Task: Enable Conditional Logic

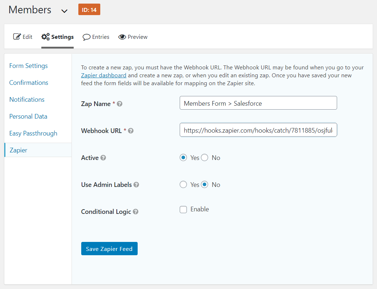Action: [x=183, y=209]
